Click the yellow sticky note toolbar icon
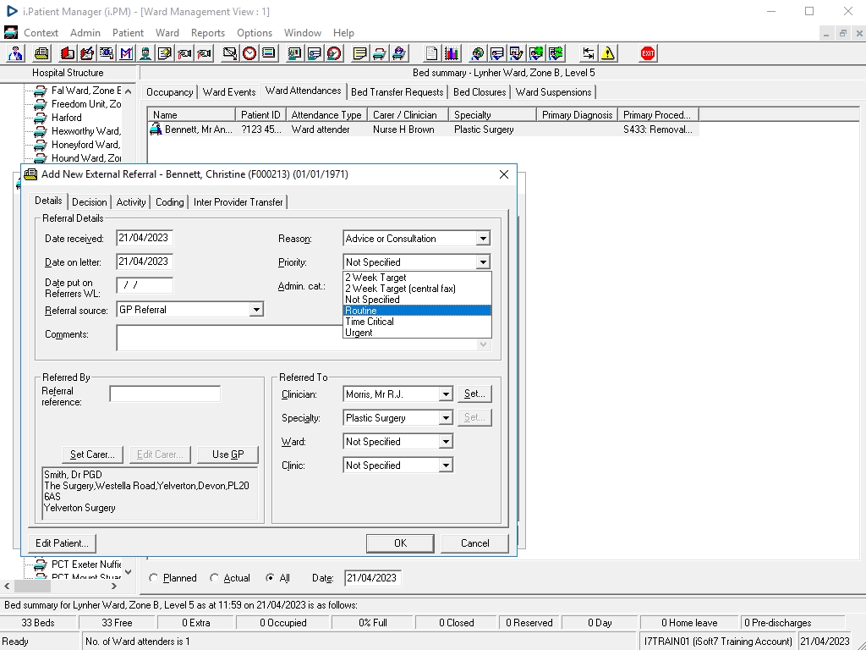Screen dimensions: 866x650 [359, 53]
